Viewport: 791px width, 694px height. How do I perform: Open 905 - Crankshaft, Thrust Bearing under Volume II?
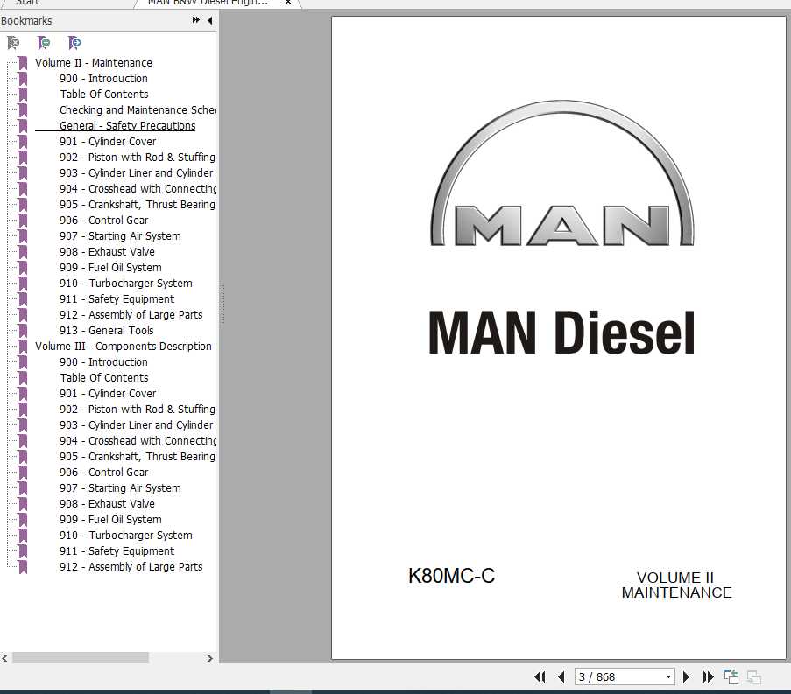click(x=138, y=205)
